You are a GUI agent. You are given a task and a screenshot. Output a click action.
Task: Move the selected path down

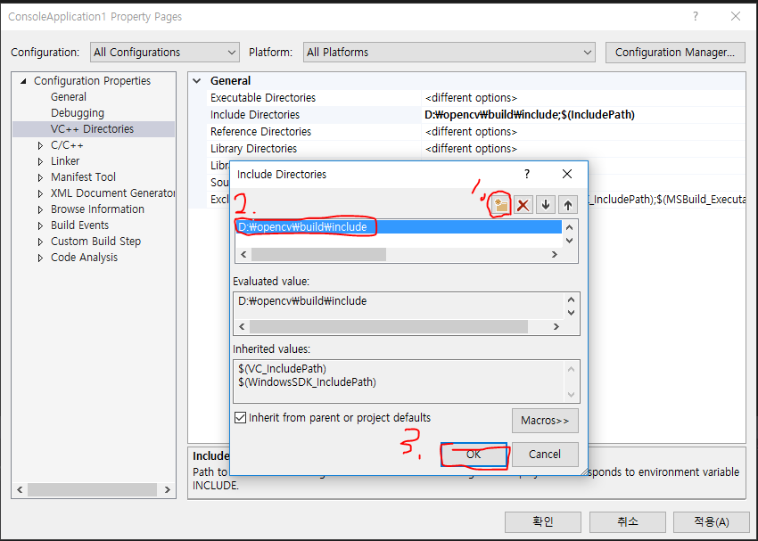tap(546, 204)
